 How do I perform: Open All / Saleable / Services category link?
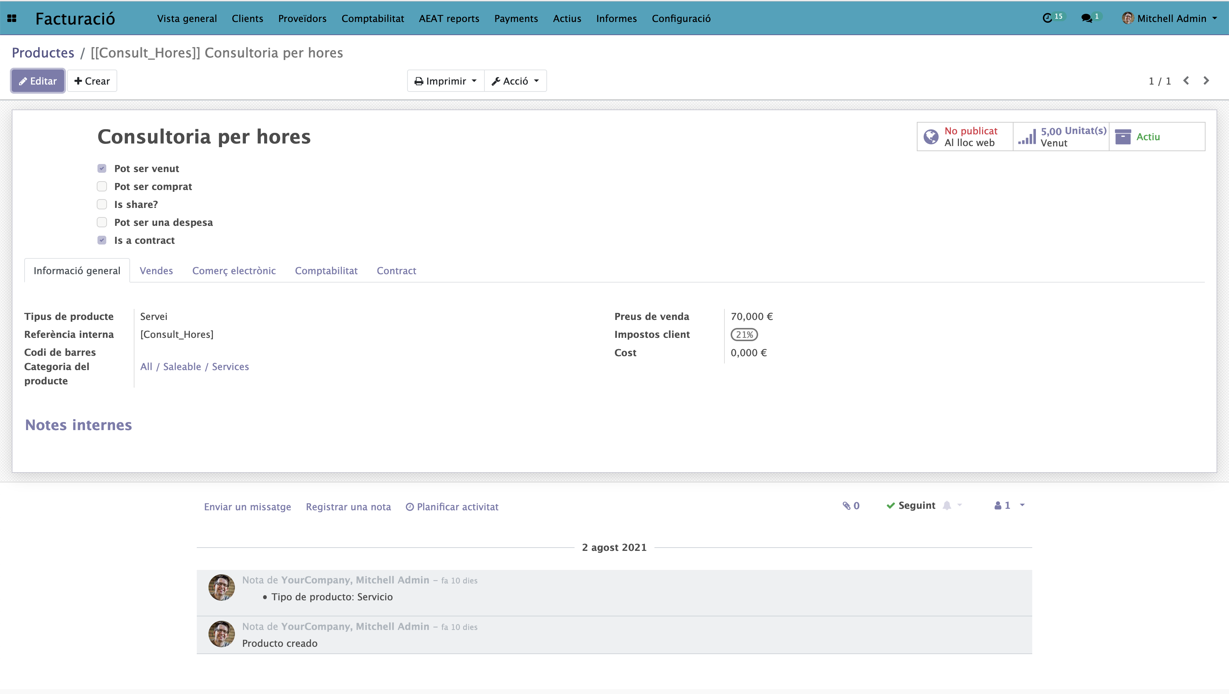coord(194,366)
